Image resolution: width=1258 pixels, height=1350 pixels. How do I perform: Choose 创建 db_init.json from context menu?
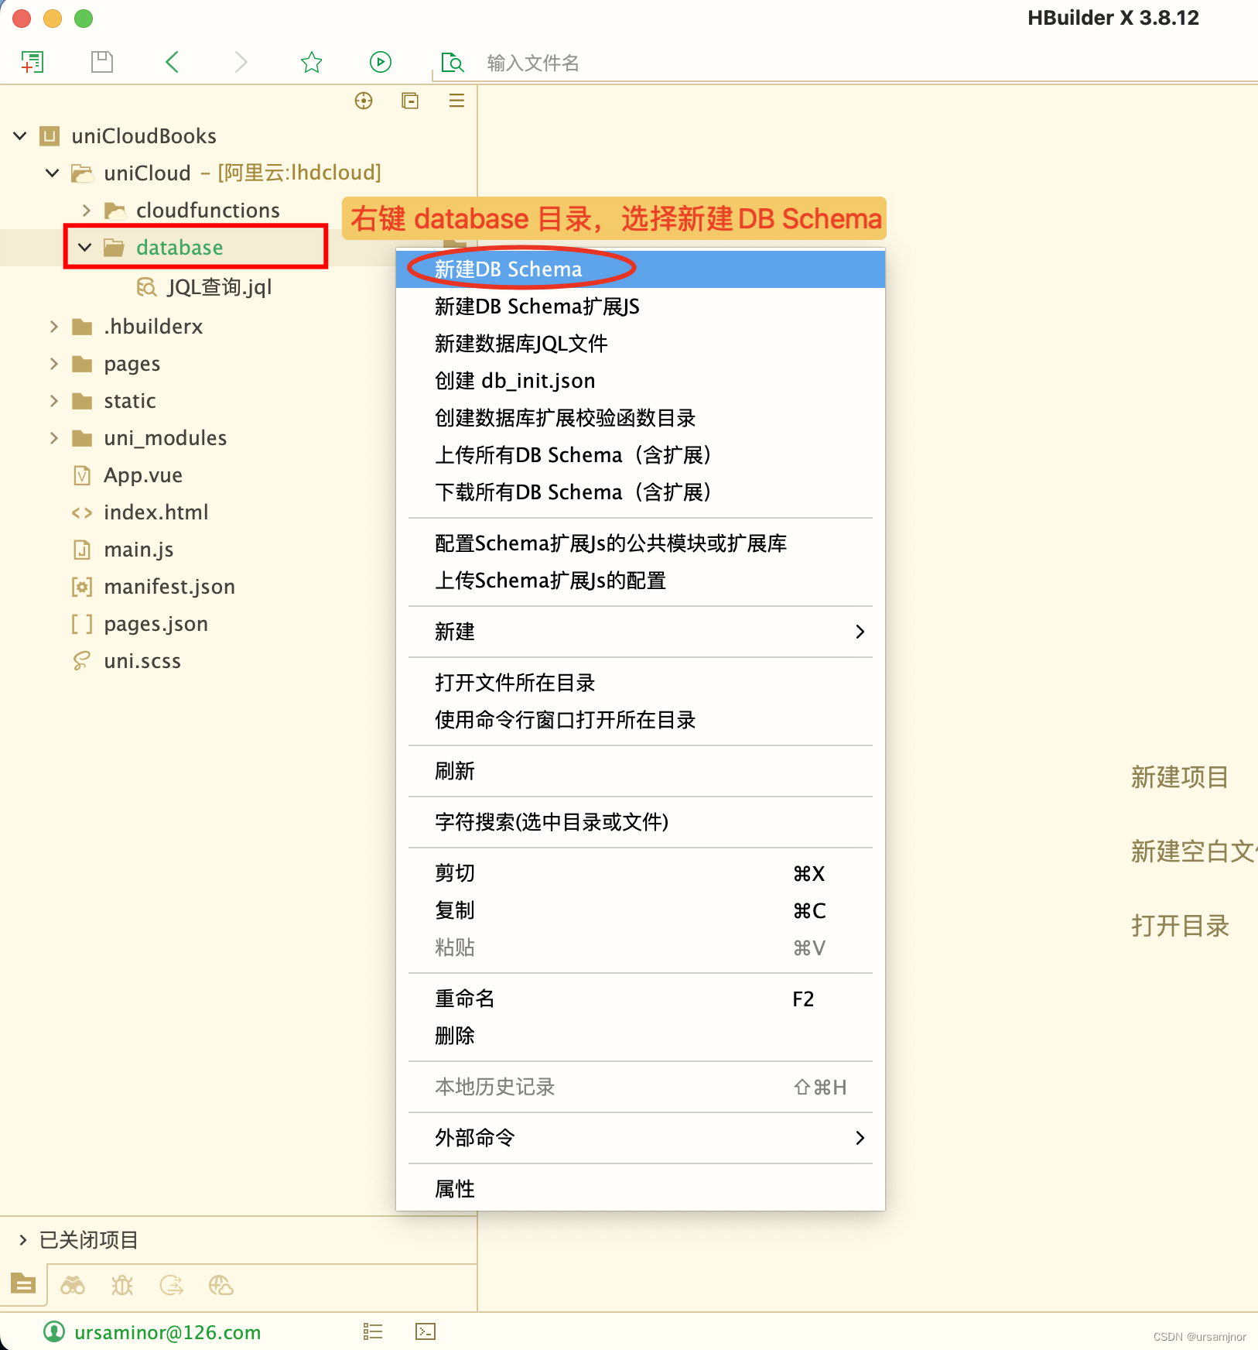coord(641,381)
